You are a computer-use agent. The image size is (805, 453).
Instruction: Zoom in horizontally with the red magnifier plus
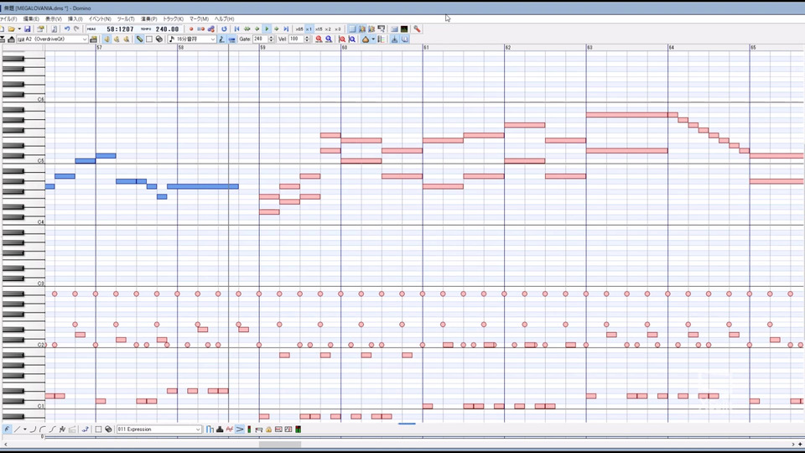click(x=319, y=39)
